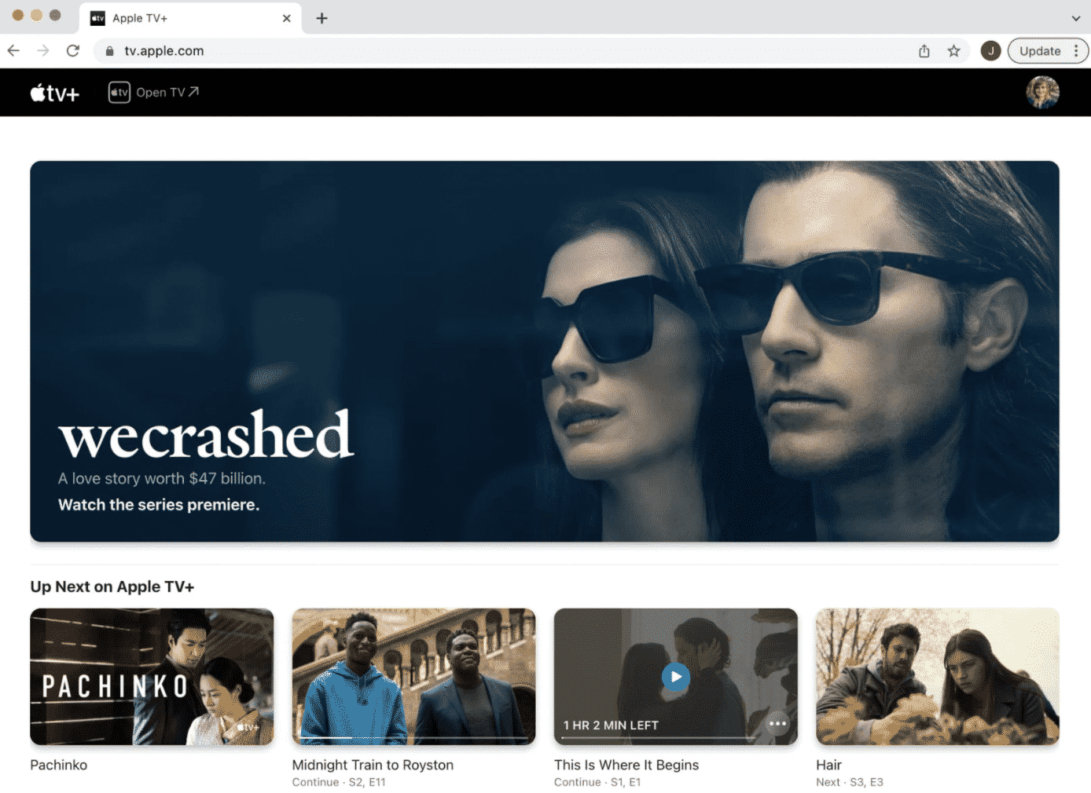1091x793 pixels.
Task: Click the Update button in Chrome
Action: coord(1039,51)
